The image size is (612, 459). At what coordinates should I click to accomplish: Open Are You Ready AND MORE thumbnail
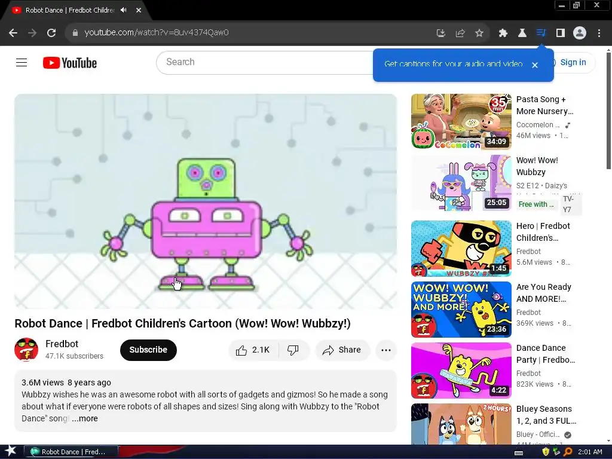(461, 309)
